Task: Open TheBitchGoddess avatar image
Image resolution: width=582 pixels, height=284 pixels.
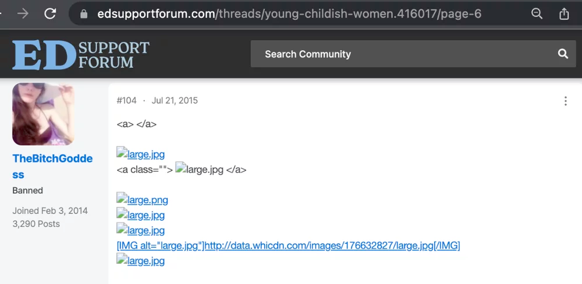Action: pyautogui.click(x=43, y=114)
